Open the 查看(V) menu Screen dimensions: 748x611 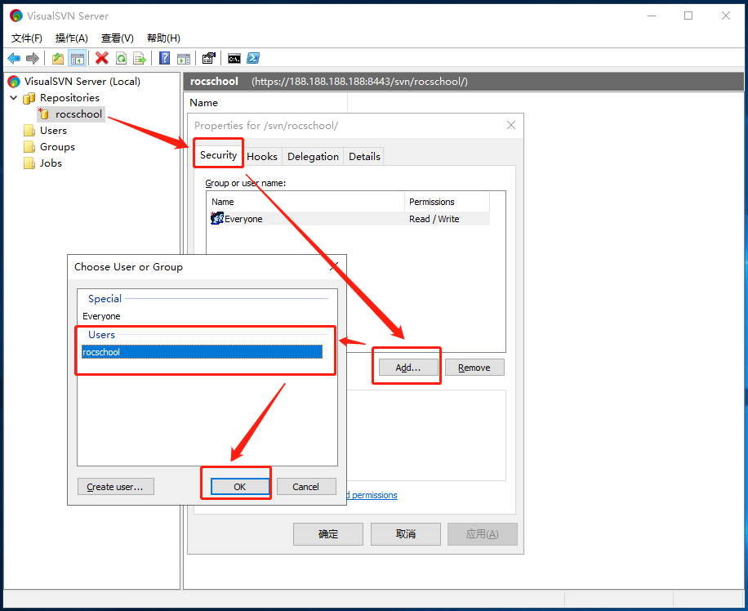point(118,38)
